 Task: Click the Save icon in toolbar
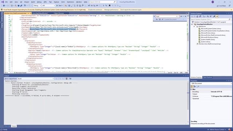click(19, 6)
